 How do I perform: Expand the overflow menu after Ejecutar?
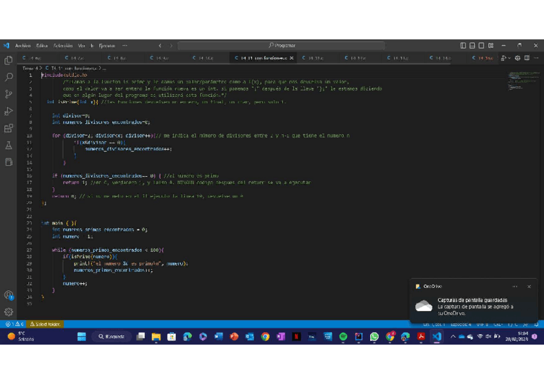pos(124,46)
